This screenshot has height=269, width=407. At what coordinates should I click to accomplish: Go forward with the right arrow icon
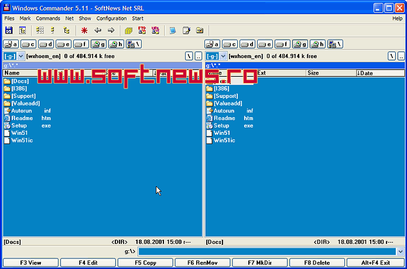[111, 30]
